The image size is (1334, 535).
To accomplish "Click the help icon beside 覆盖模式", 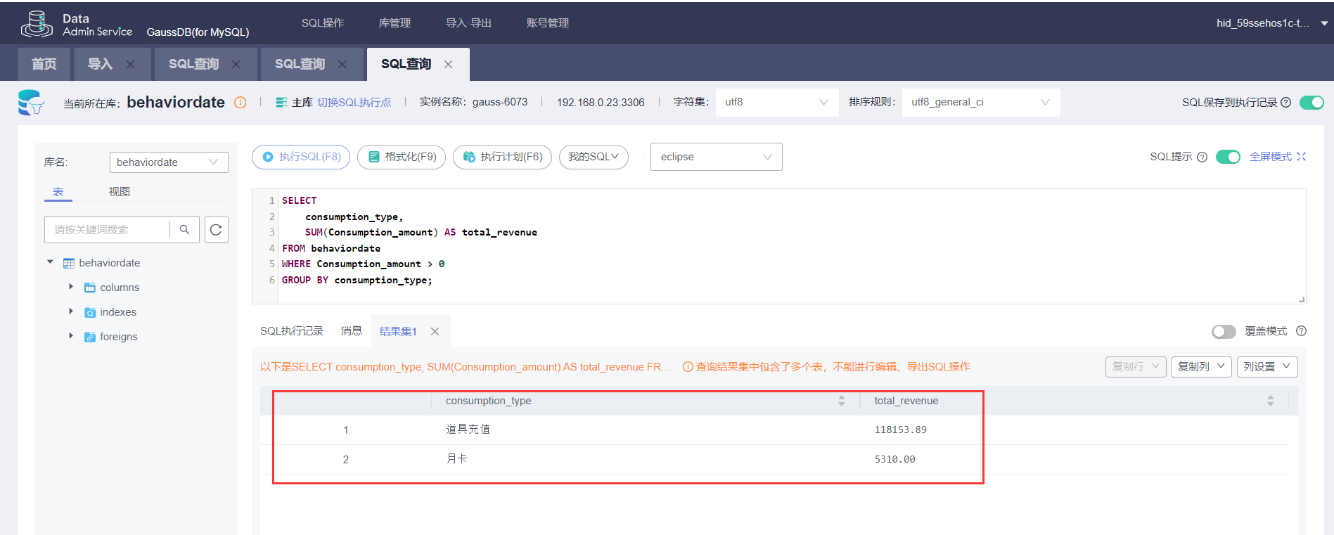I will coord(1302,331).
